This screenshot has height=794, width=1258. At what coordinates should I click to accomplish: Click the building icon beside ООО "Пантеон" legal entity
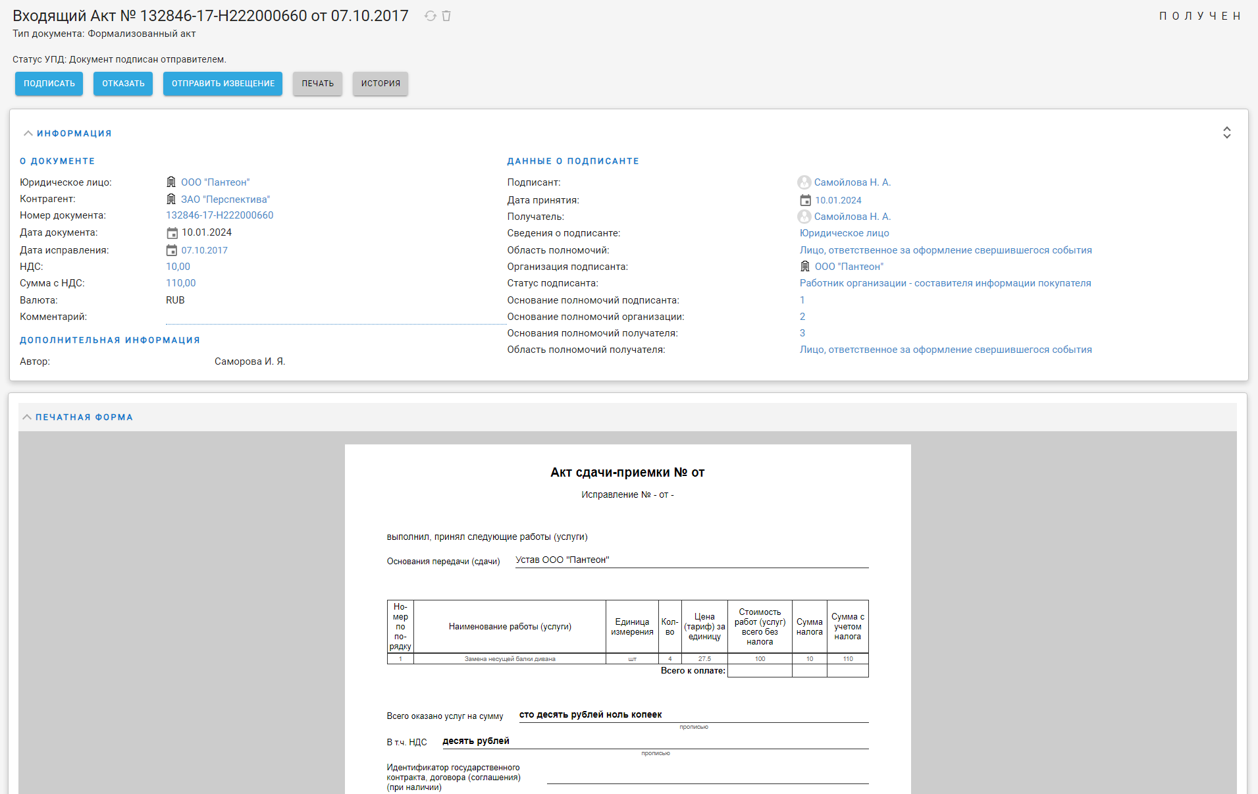click(171, 182)
